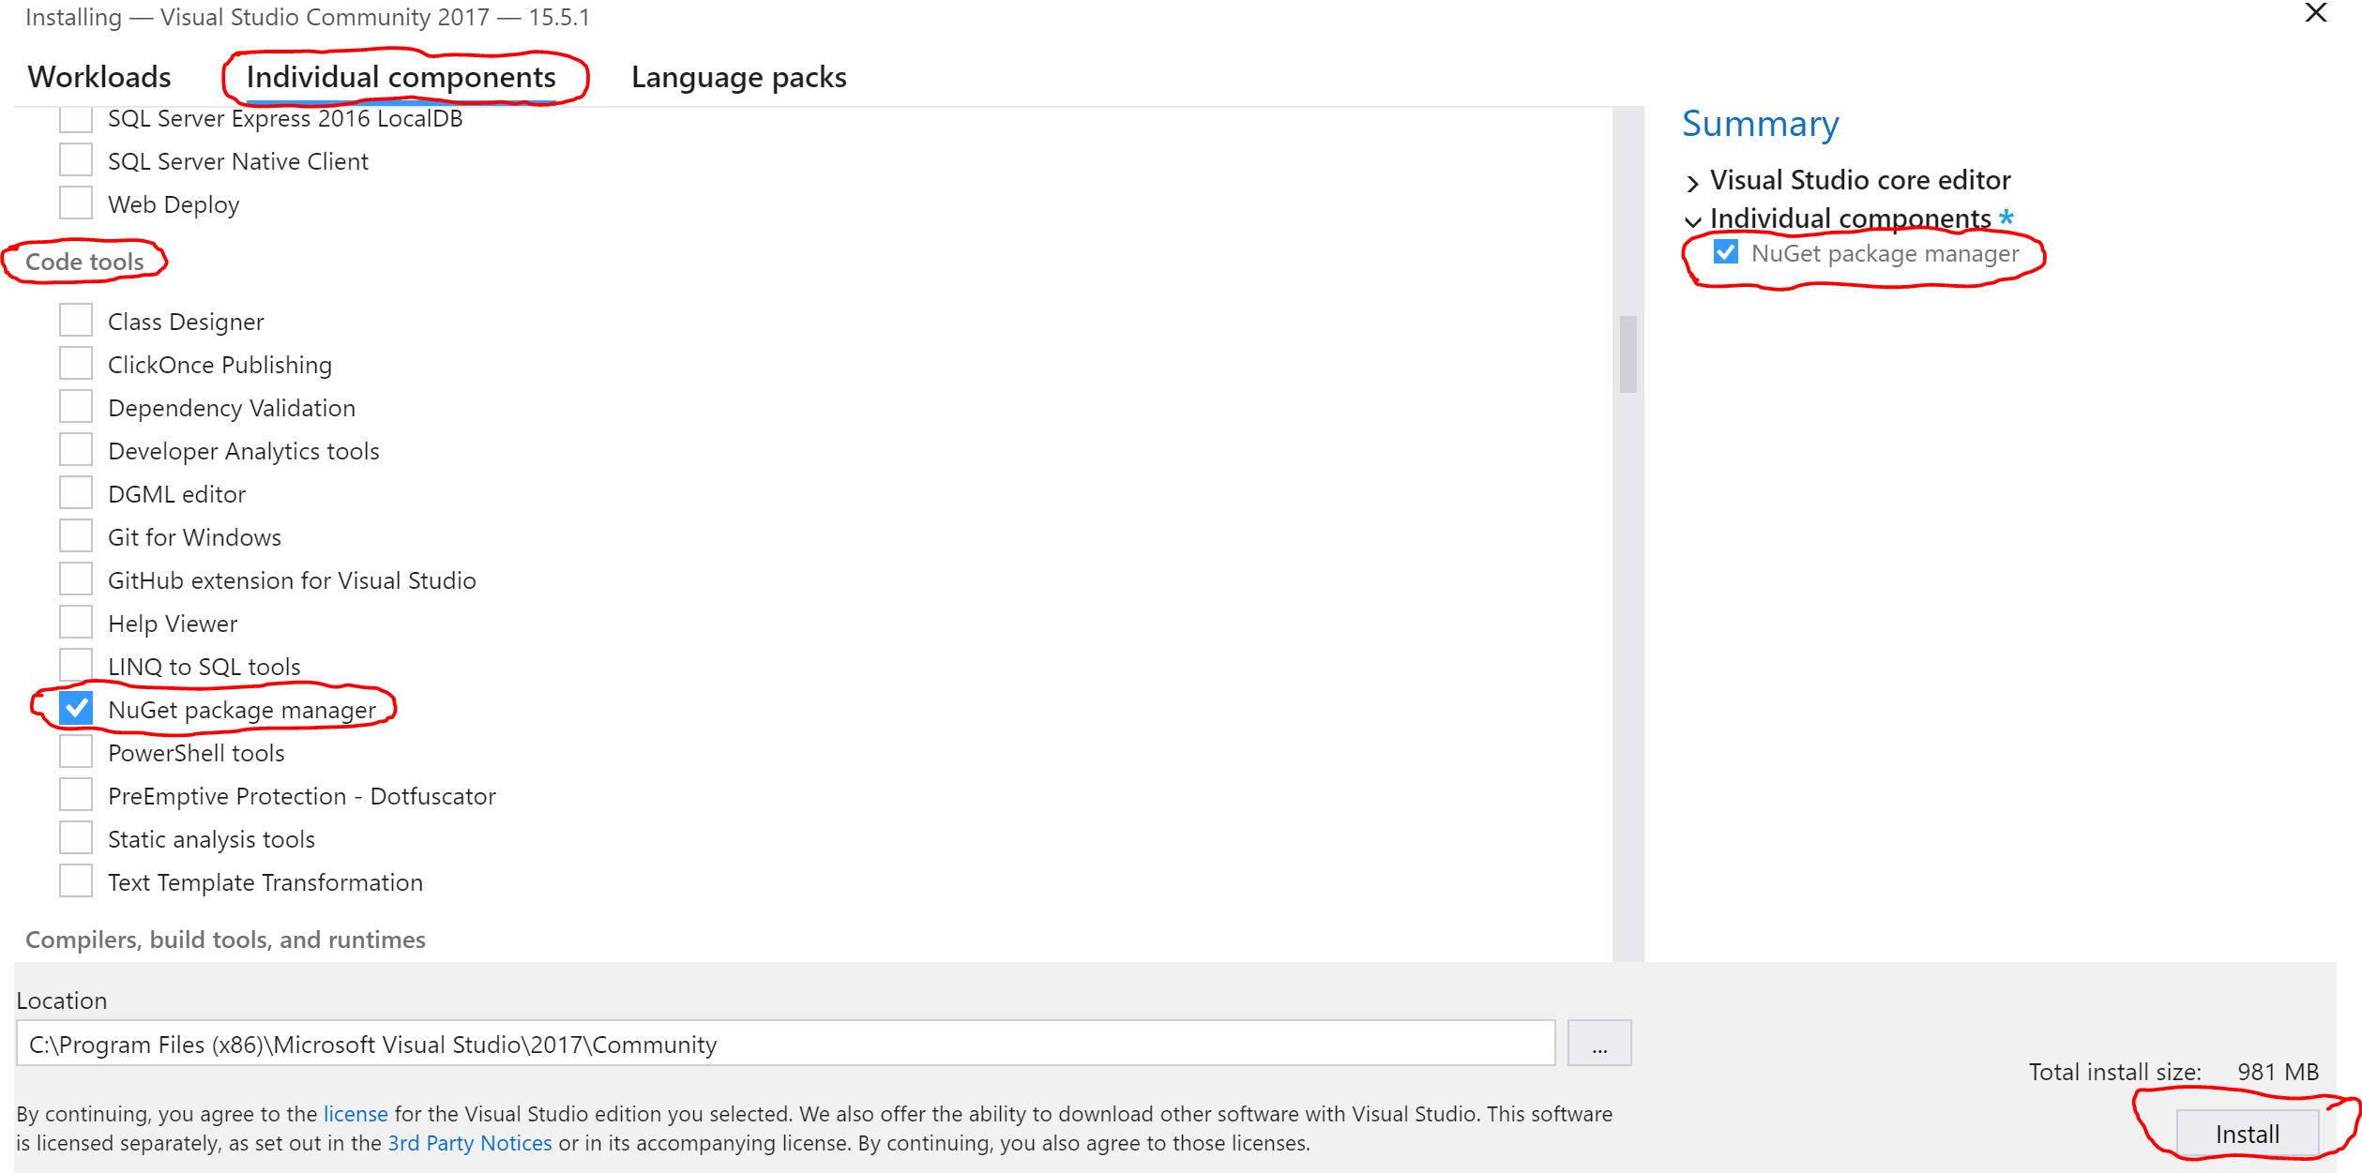Tick Developer Analytics tools checkbox
The height and width of the screenshot is (1173, 2362).
(76, 450)
